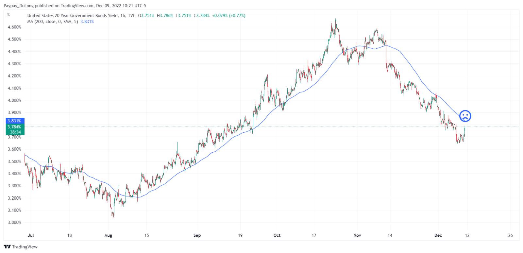The height and width of the screenshot is (253, 523).
Task: Click the 3.900% price axis label
Action: [x=14, y=112]
